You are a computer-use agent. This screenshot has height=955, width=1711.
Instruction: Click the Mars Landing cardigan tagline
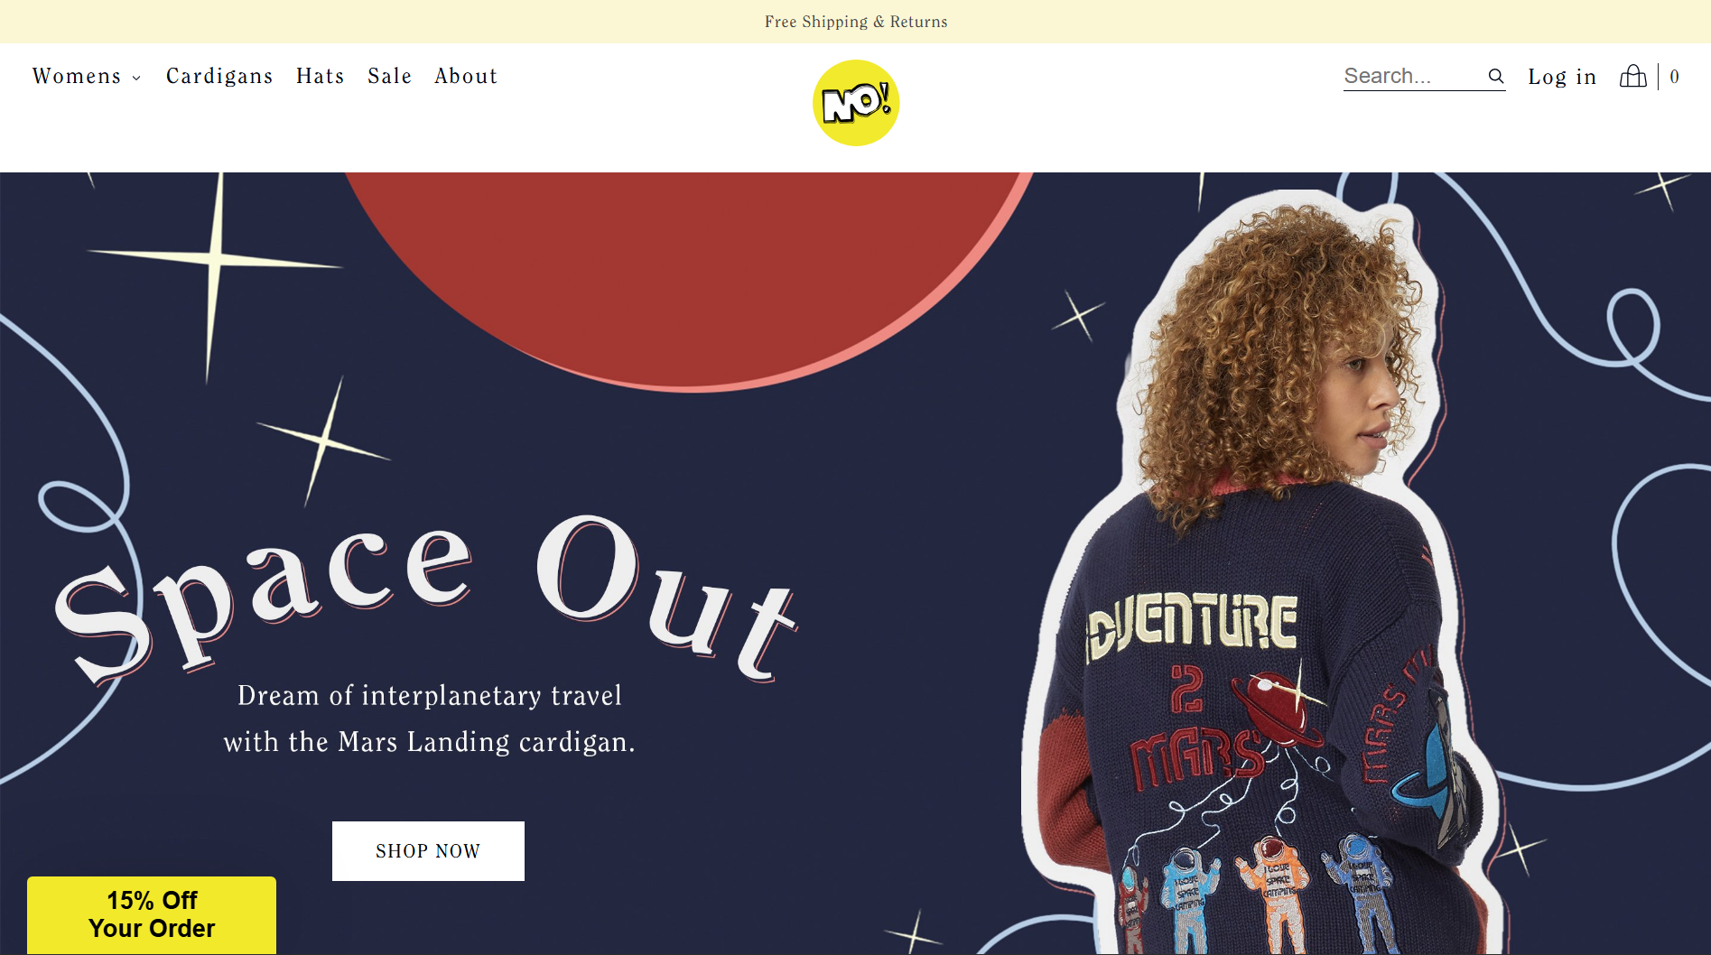point(430,719)
